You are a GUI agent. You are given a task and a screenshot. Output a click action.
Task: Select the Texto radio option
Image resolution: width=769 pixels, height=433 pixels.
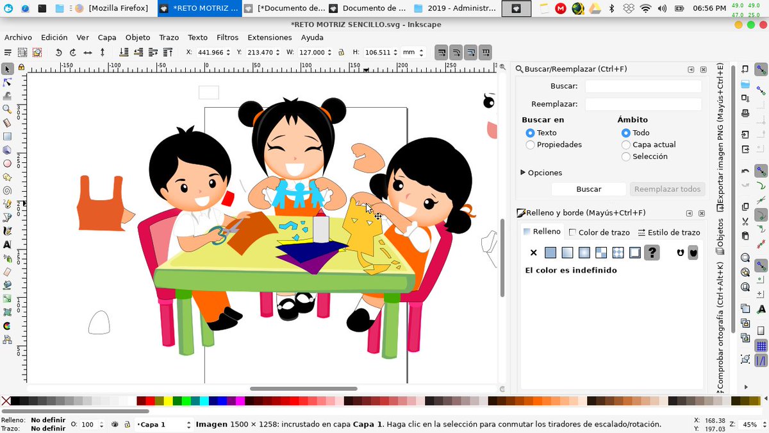530,133
